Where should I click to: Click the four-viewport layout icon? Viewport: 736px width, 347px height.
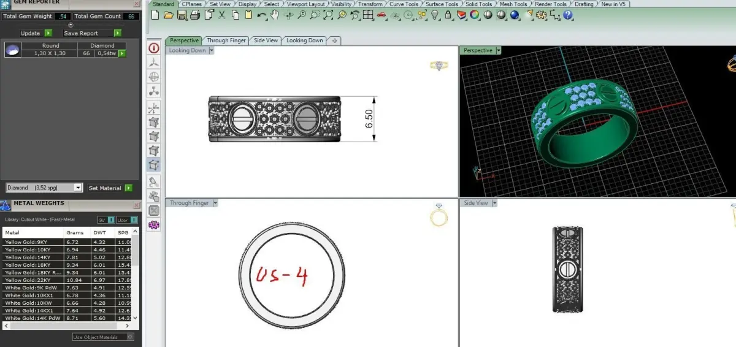[367, 15]
